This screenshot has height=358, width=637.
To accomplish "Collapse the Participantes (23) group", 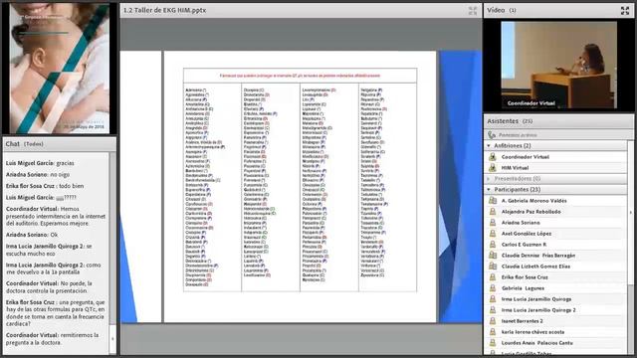I will (x=489, y=190).
